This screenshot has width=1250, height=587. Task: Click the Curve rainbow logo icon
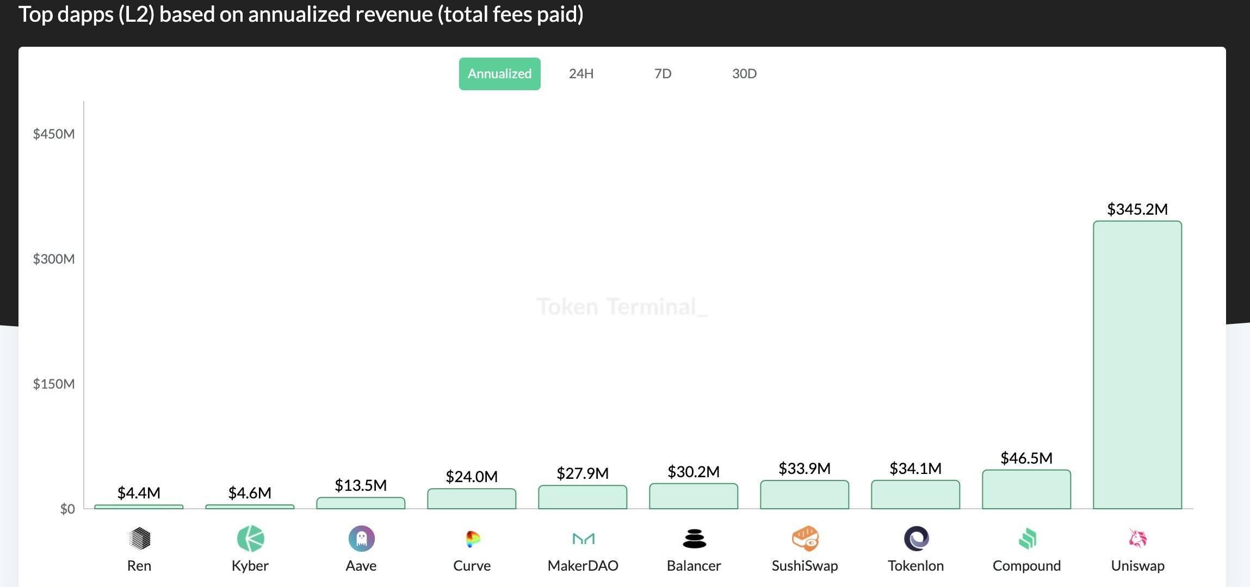472,539
